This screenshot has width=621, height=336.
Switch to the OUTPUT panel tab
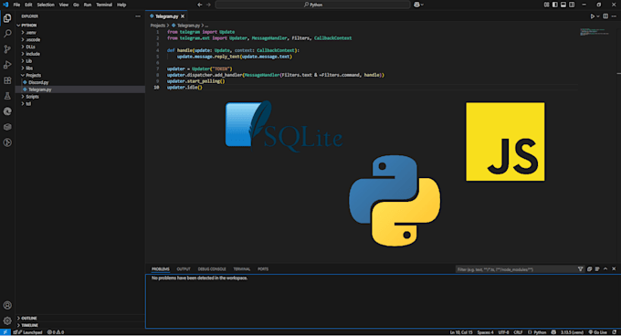pyautogui.click(x=184, y=269)
